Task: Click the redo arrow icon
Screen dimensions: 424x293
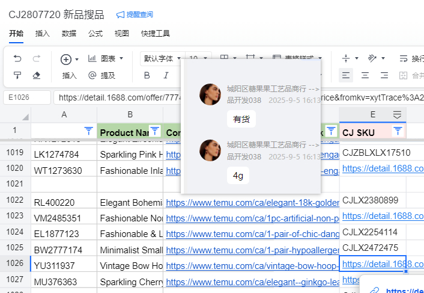Action: click(x=37, y=58)
